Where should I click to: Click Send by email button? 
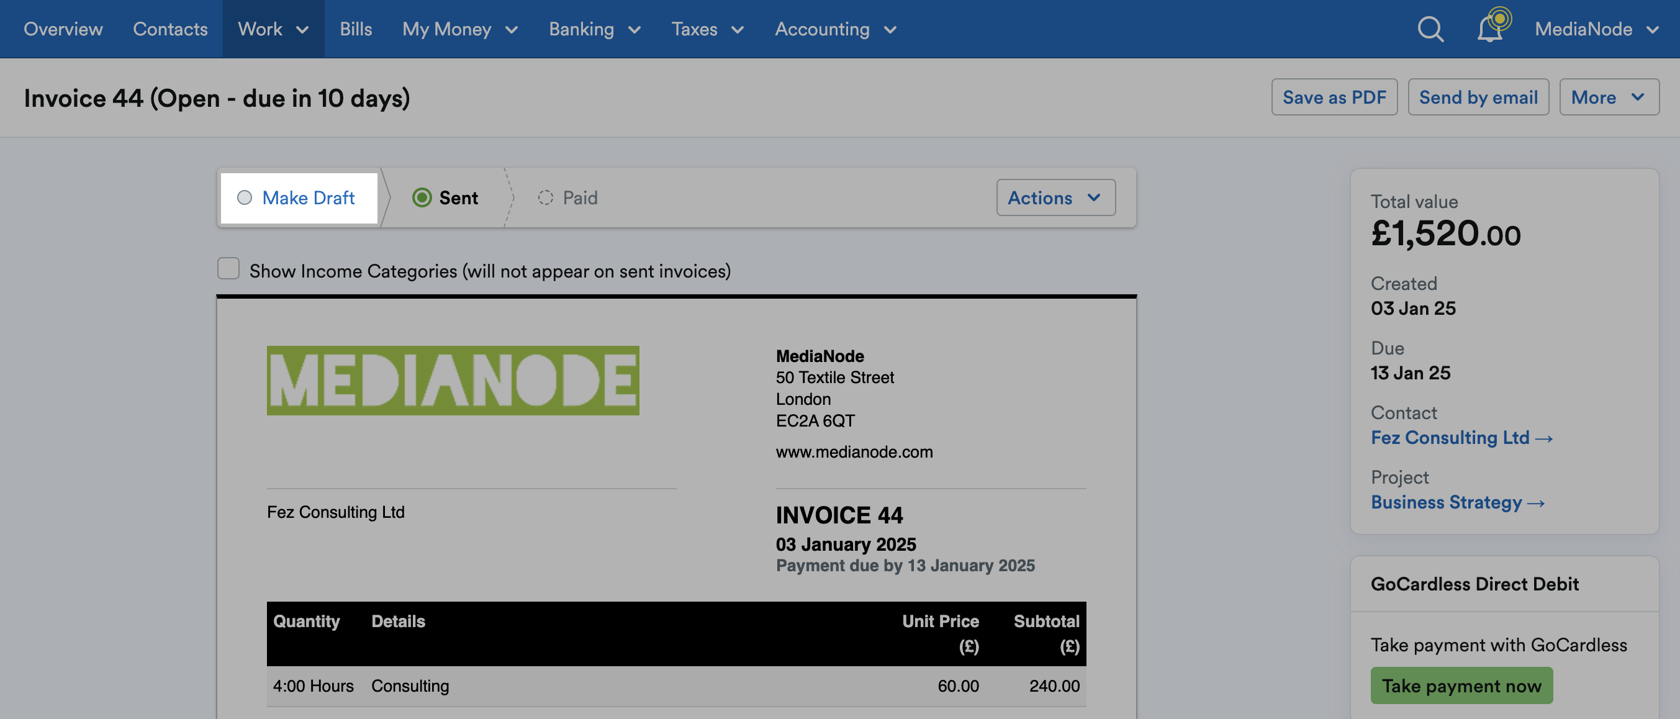(1478, 97)
